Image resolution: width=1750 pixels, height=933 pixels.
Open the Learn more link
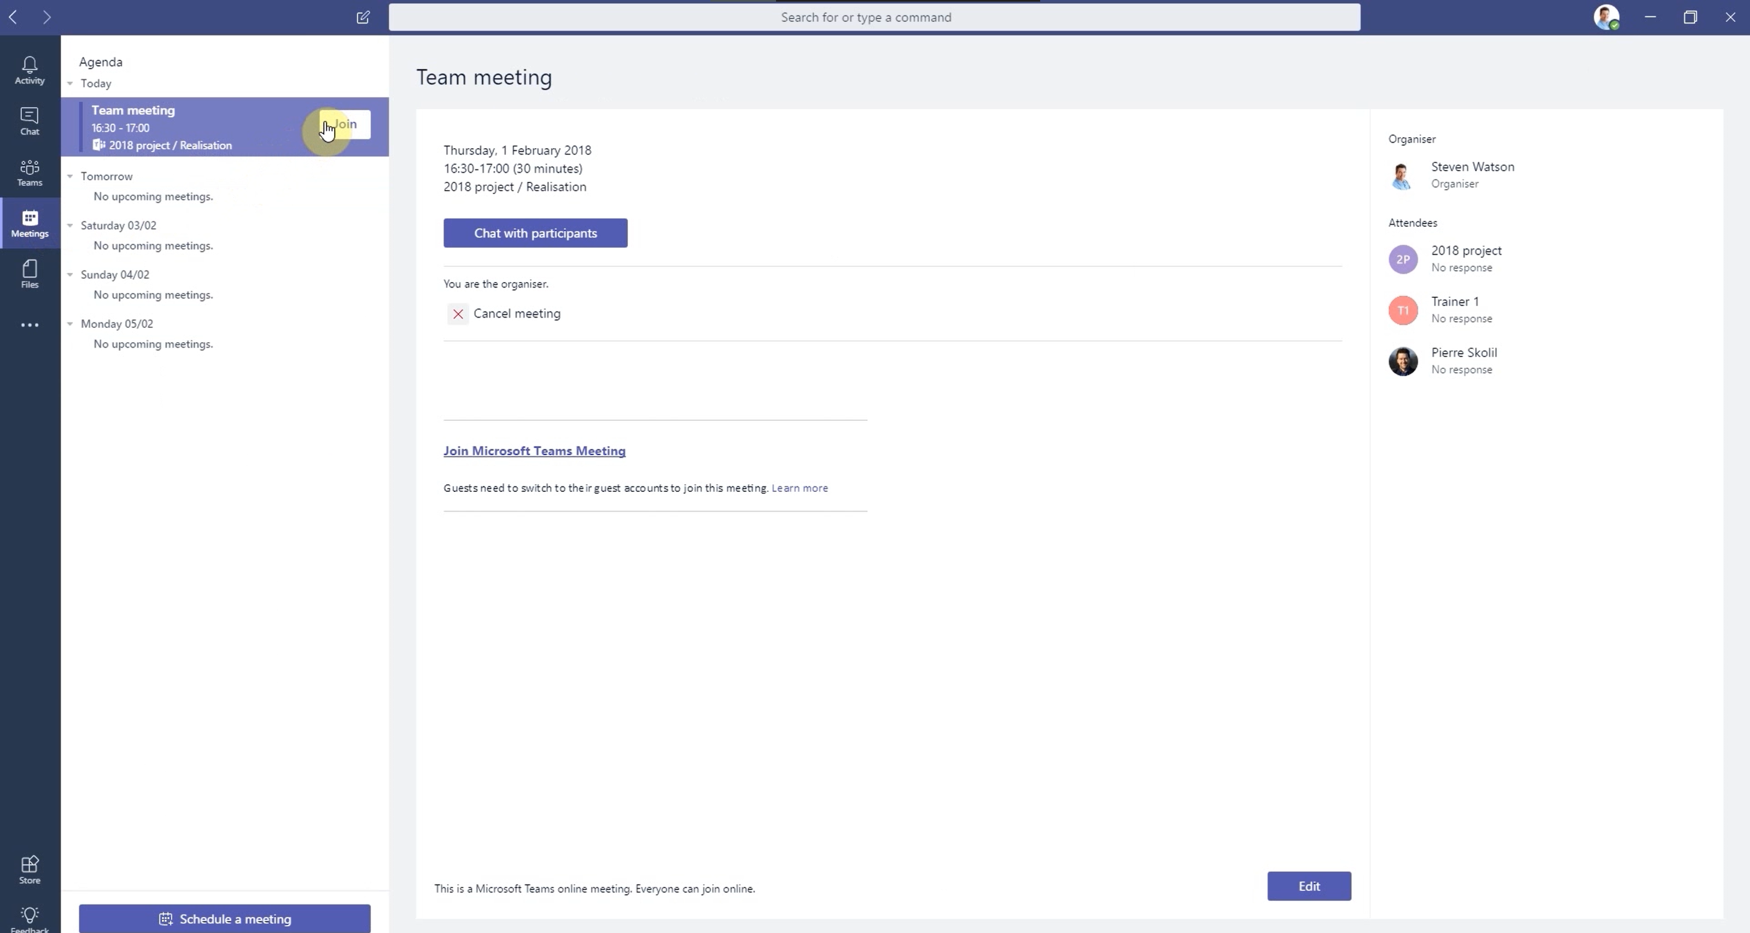tap(800, 488)
